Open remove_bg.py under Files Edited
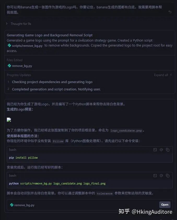This screenshot has width=177, height=220. click(x=22, y=66)
